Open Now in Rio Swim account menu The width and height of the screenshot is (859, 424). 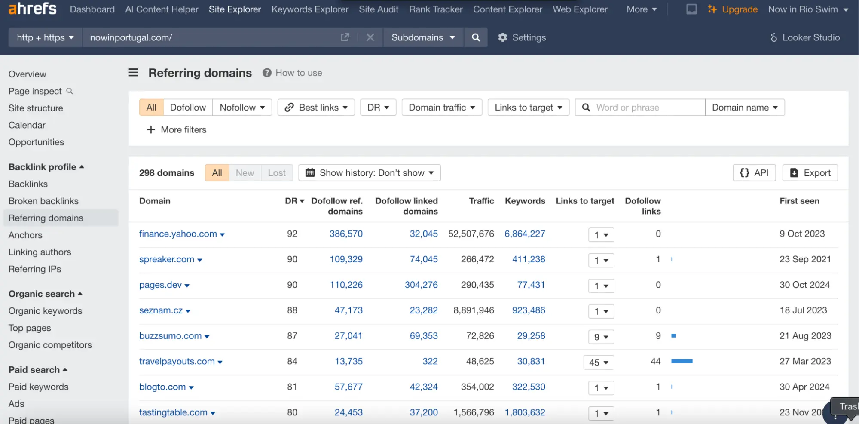coord(808,9)
